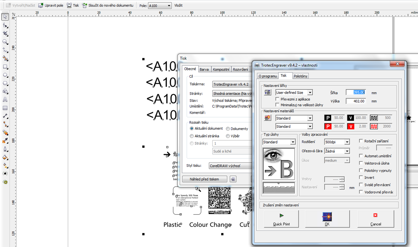Select the Text tool

pos(5,100)
